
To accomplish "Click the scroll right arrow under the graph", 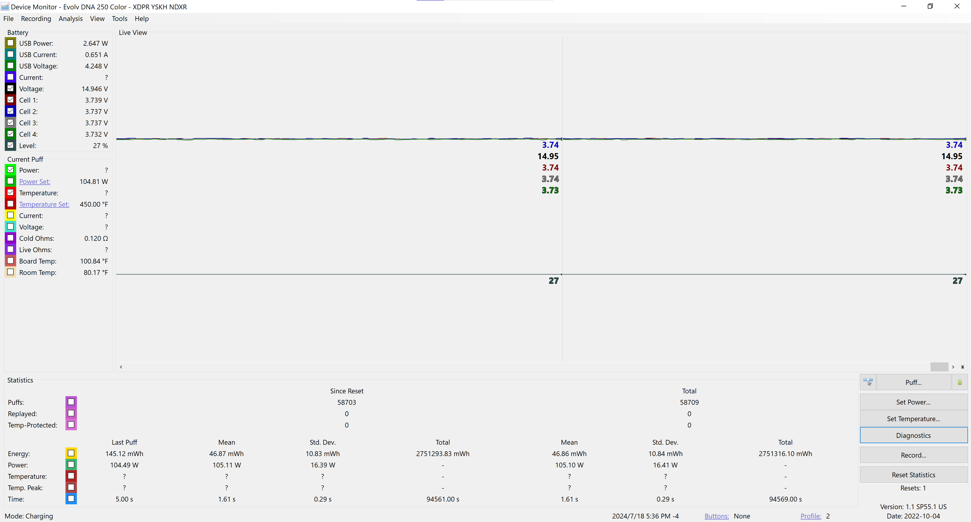I will tap(953, 367).
